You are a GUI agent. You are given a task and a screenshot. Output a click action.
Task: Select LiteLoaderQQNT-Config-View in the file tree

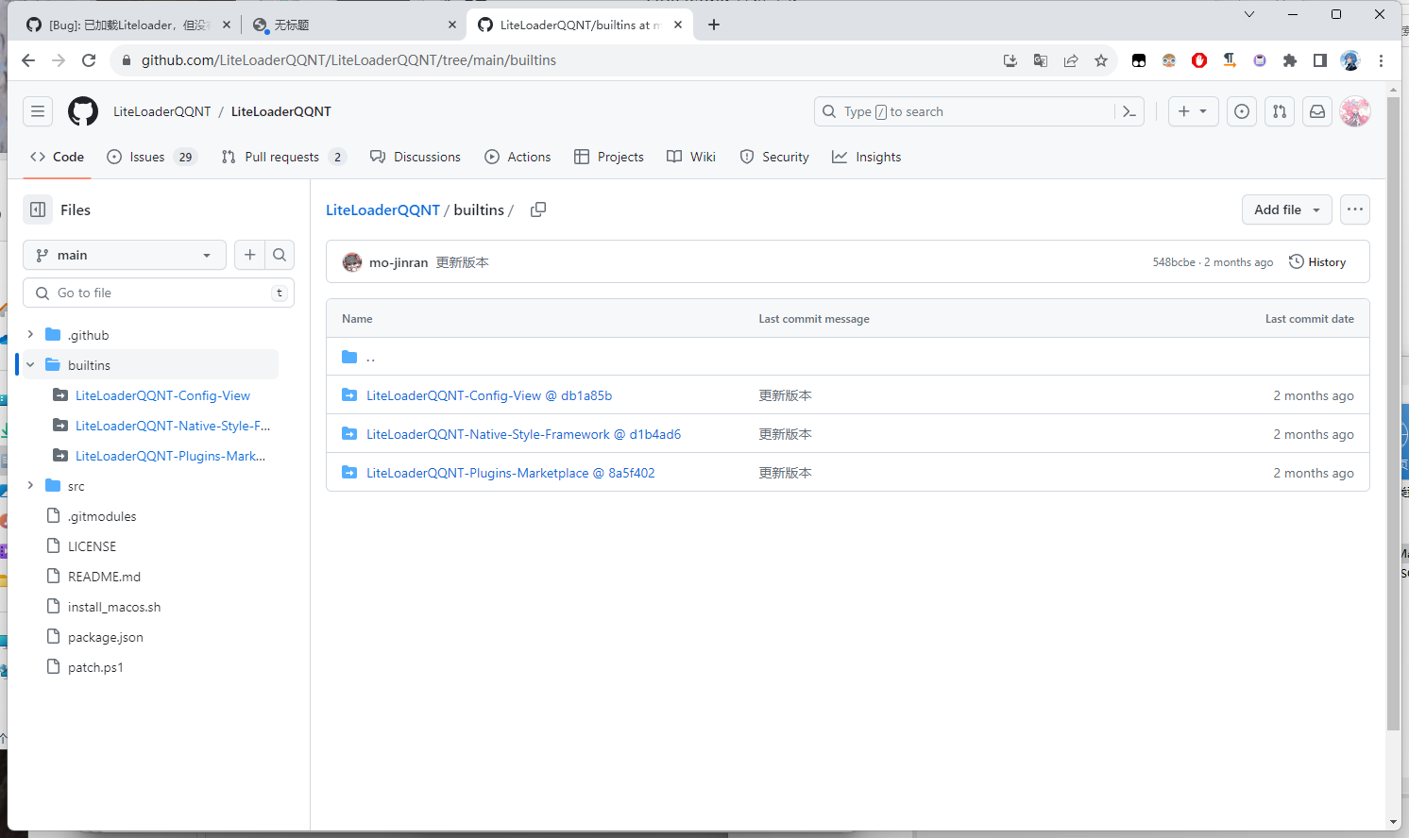coord(162,395)
